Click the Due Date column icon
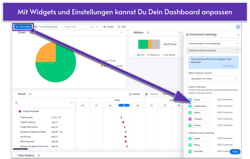 coord(190,151)
